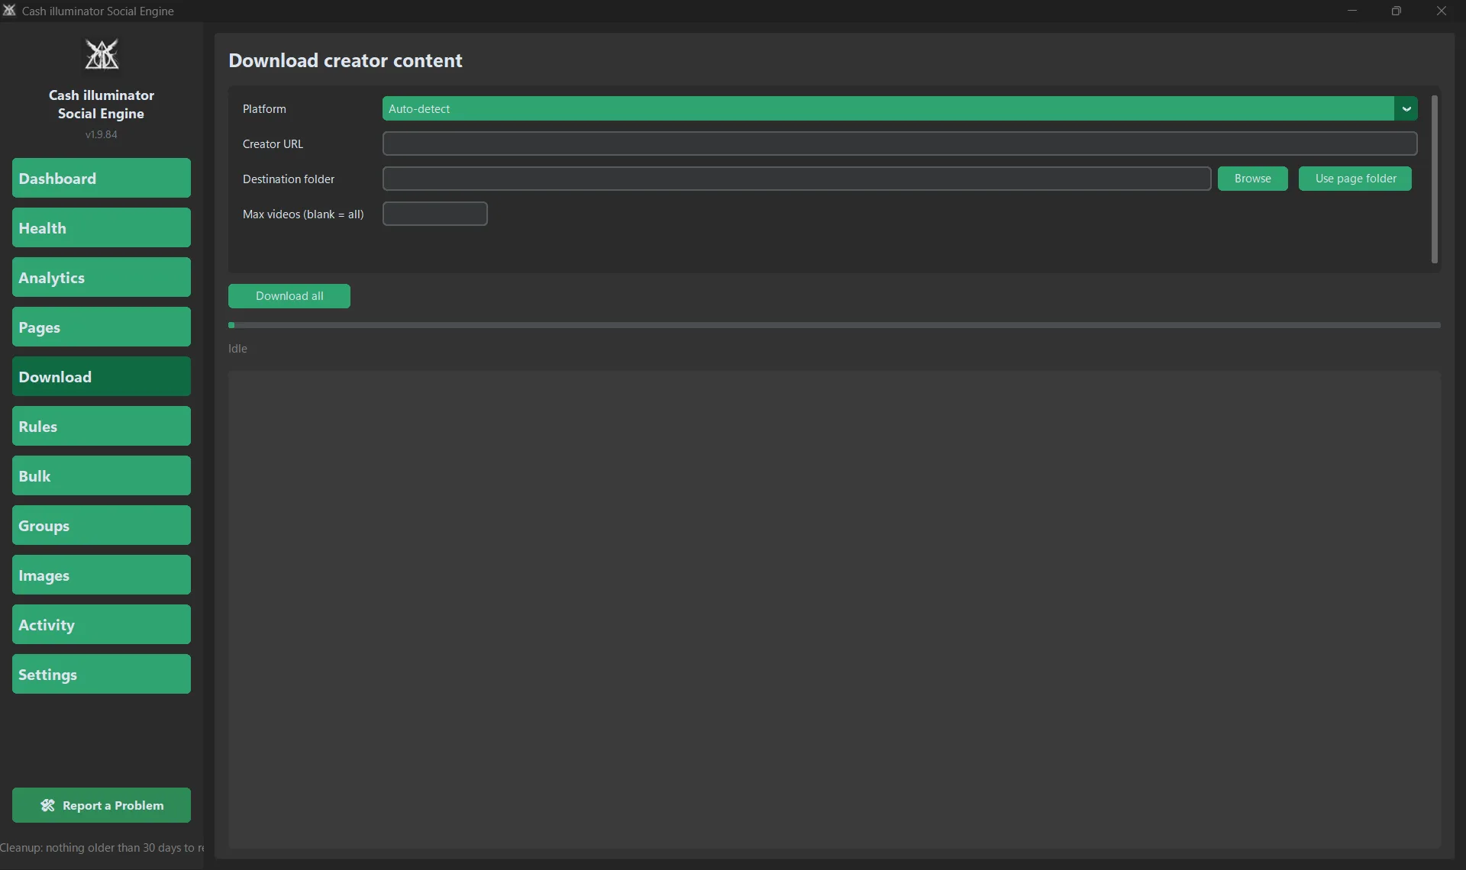Click the empty download log area
The image size is (1466, 870).
pyautogui.click(x=834, y=610)
